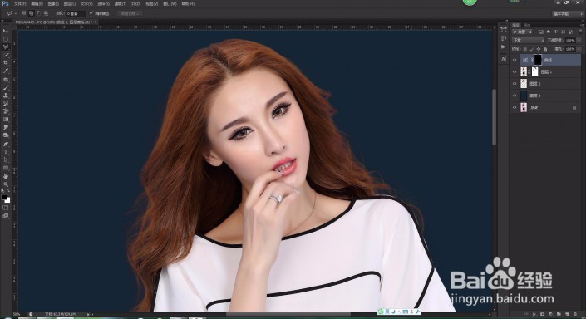Filter layers by pixel image icon
Screen dimensions: 586x319
pyautogui.click(x=541, y=32)
